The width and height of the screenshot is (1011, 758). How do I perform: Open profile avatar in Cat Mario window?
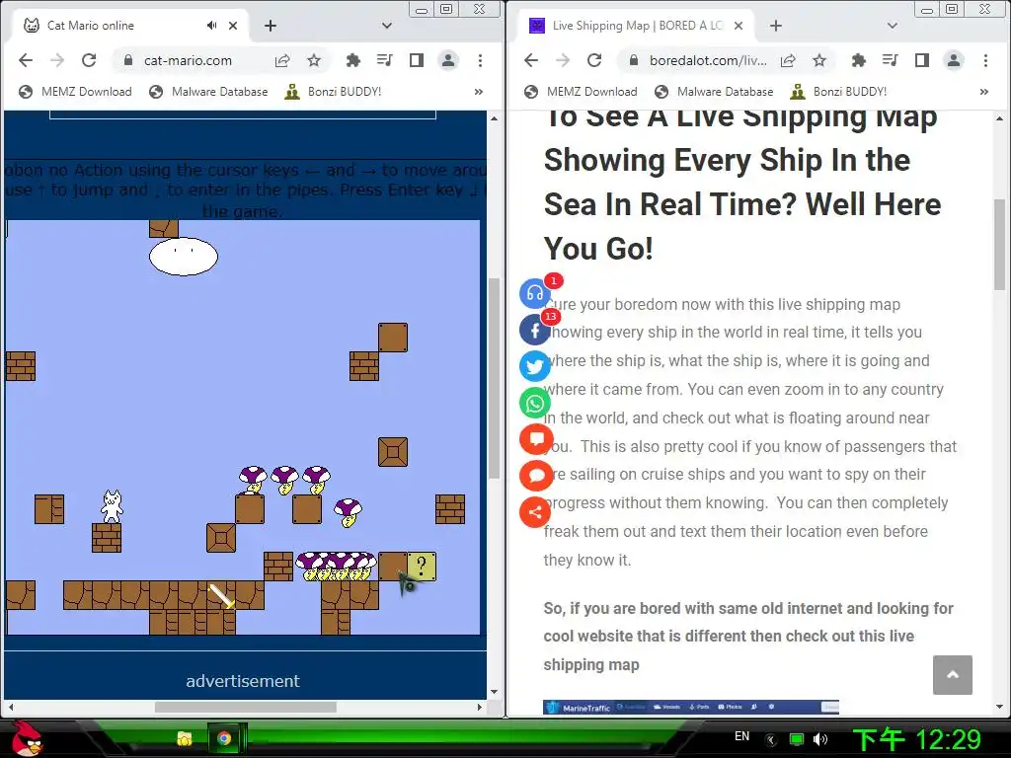click(448, 60)
